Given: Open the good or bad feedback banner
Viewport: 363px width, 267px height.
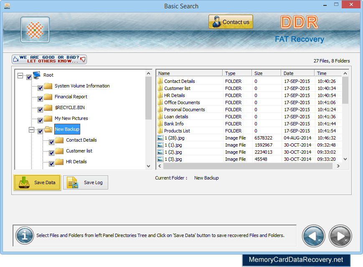Looking at the screenshot, I should [49, 59].
